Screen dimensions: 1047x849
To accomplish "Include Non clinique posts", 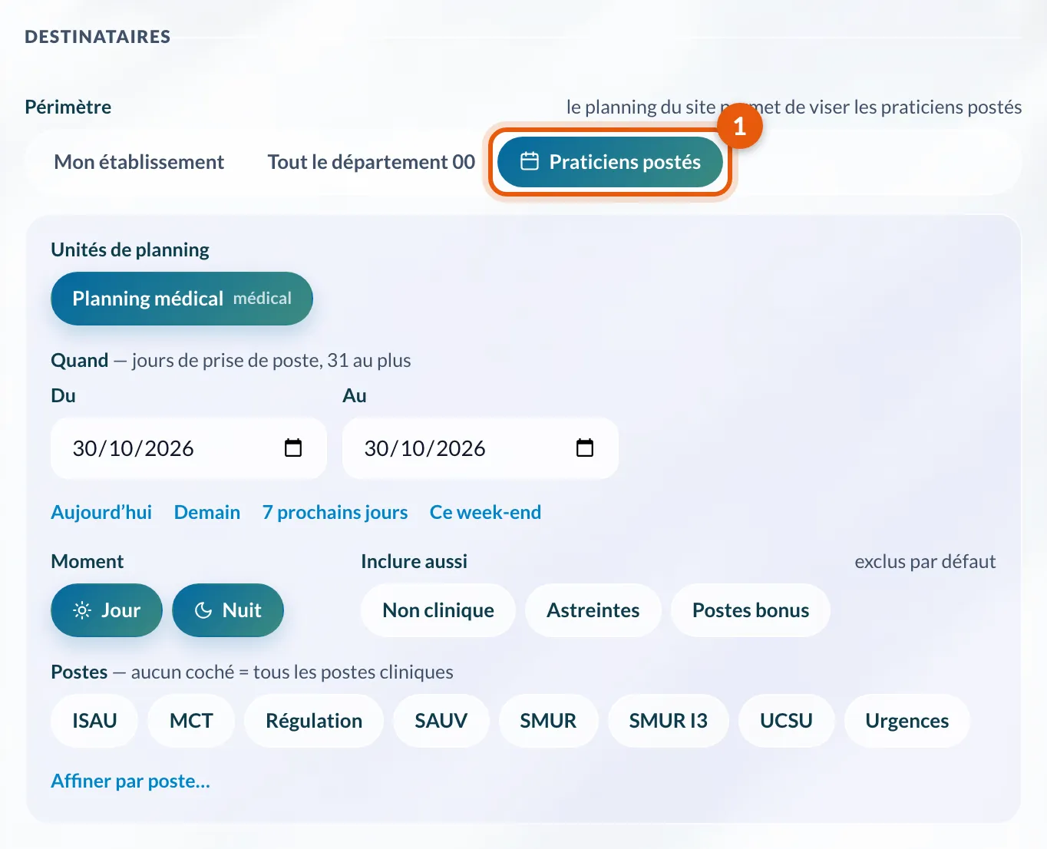I will coord(438,610).
